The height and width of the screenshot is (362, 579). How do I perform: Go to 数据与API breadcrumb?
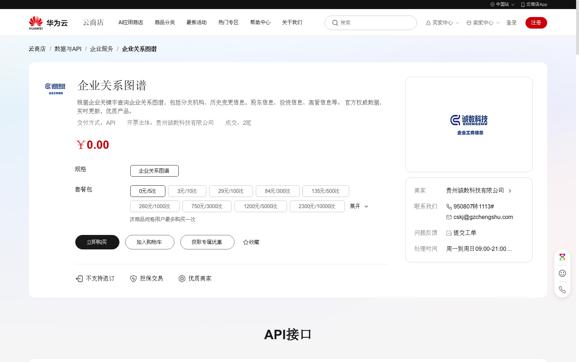[68, 49]
